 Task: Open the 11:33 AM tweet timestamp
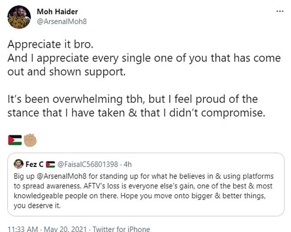(x=22, y=229)
